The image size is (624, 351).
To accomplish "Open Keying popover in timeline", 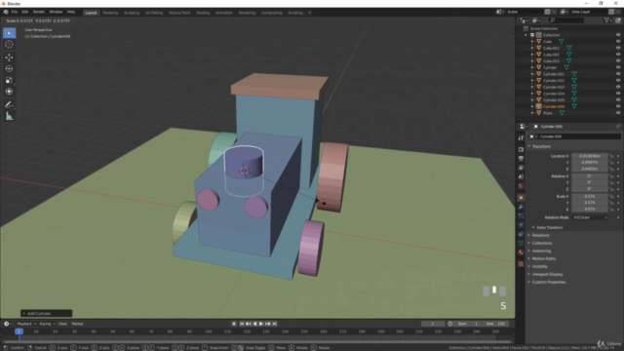I will pos(47,324).
